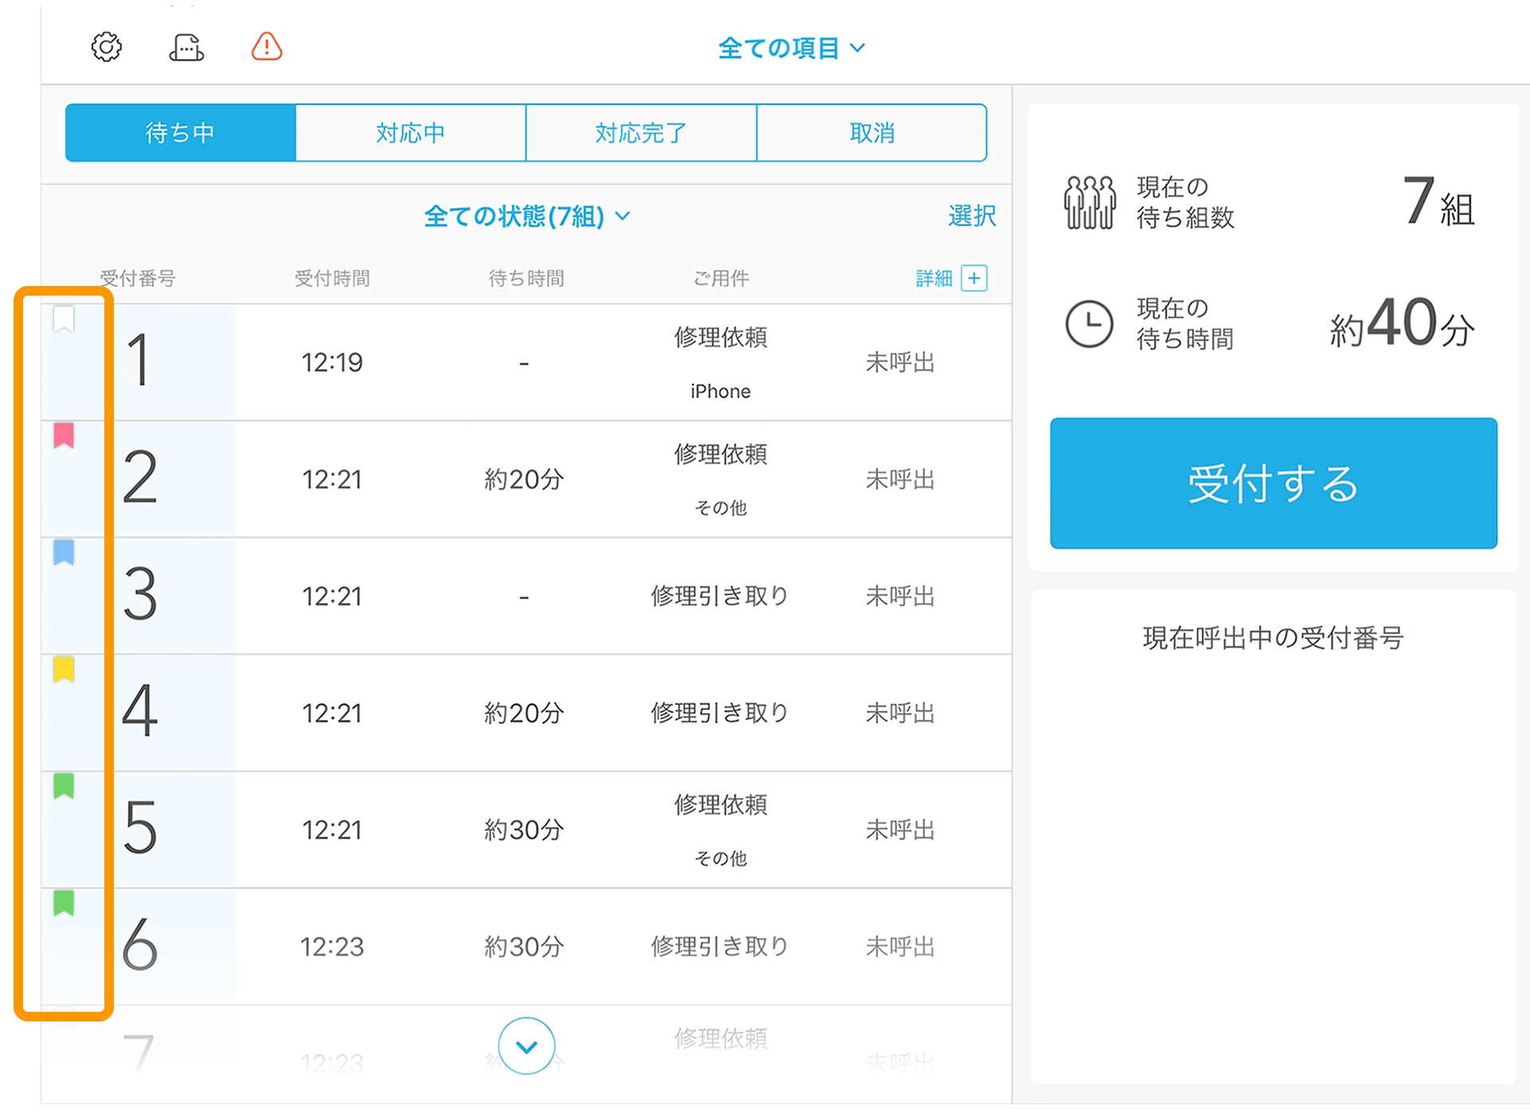
Task: Toggle the 詳細 plus control to show details
Action: 974,278
